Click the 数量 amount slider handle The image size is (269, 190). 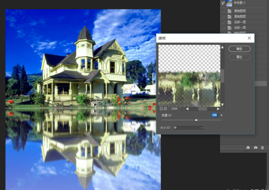coord(196,120)
